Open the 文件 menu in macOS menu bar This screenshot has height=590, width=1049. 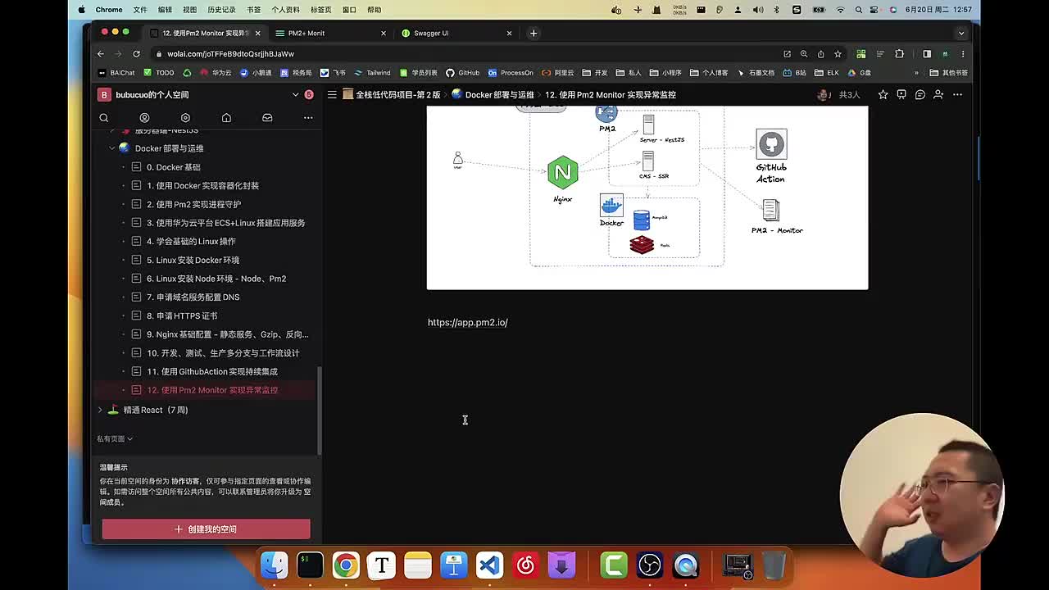[140, 10]
